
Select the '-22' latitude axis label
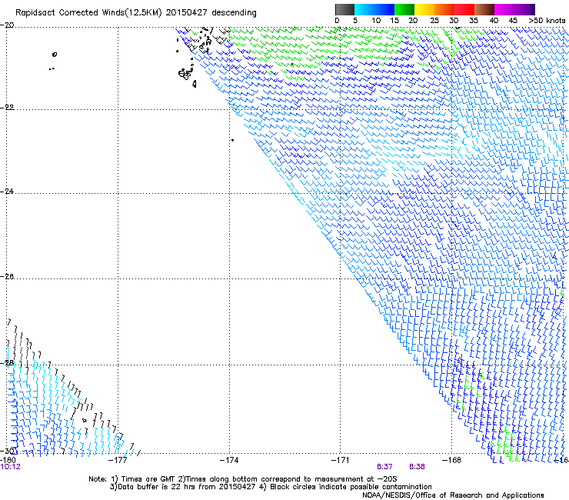(x=7, y=108)
